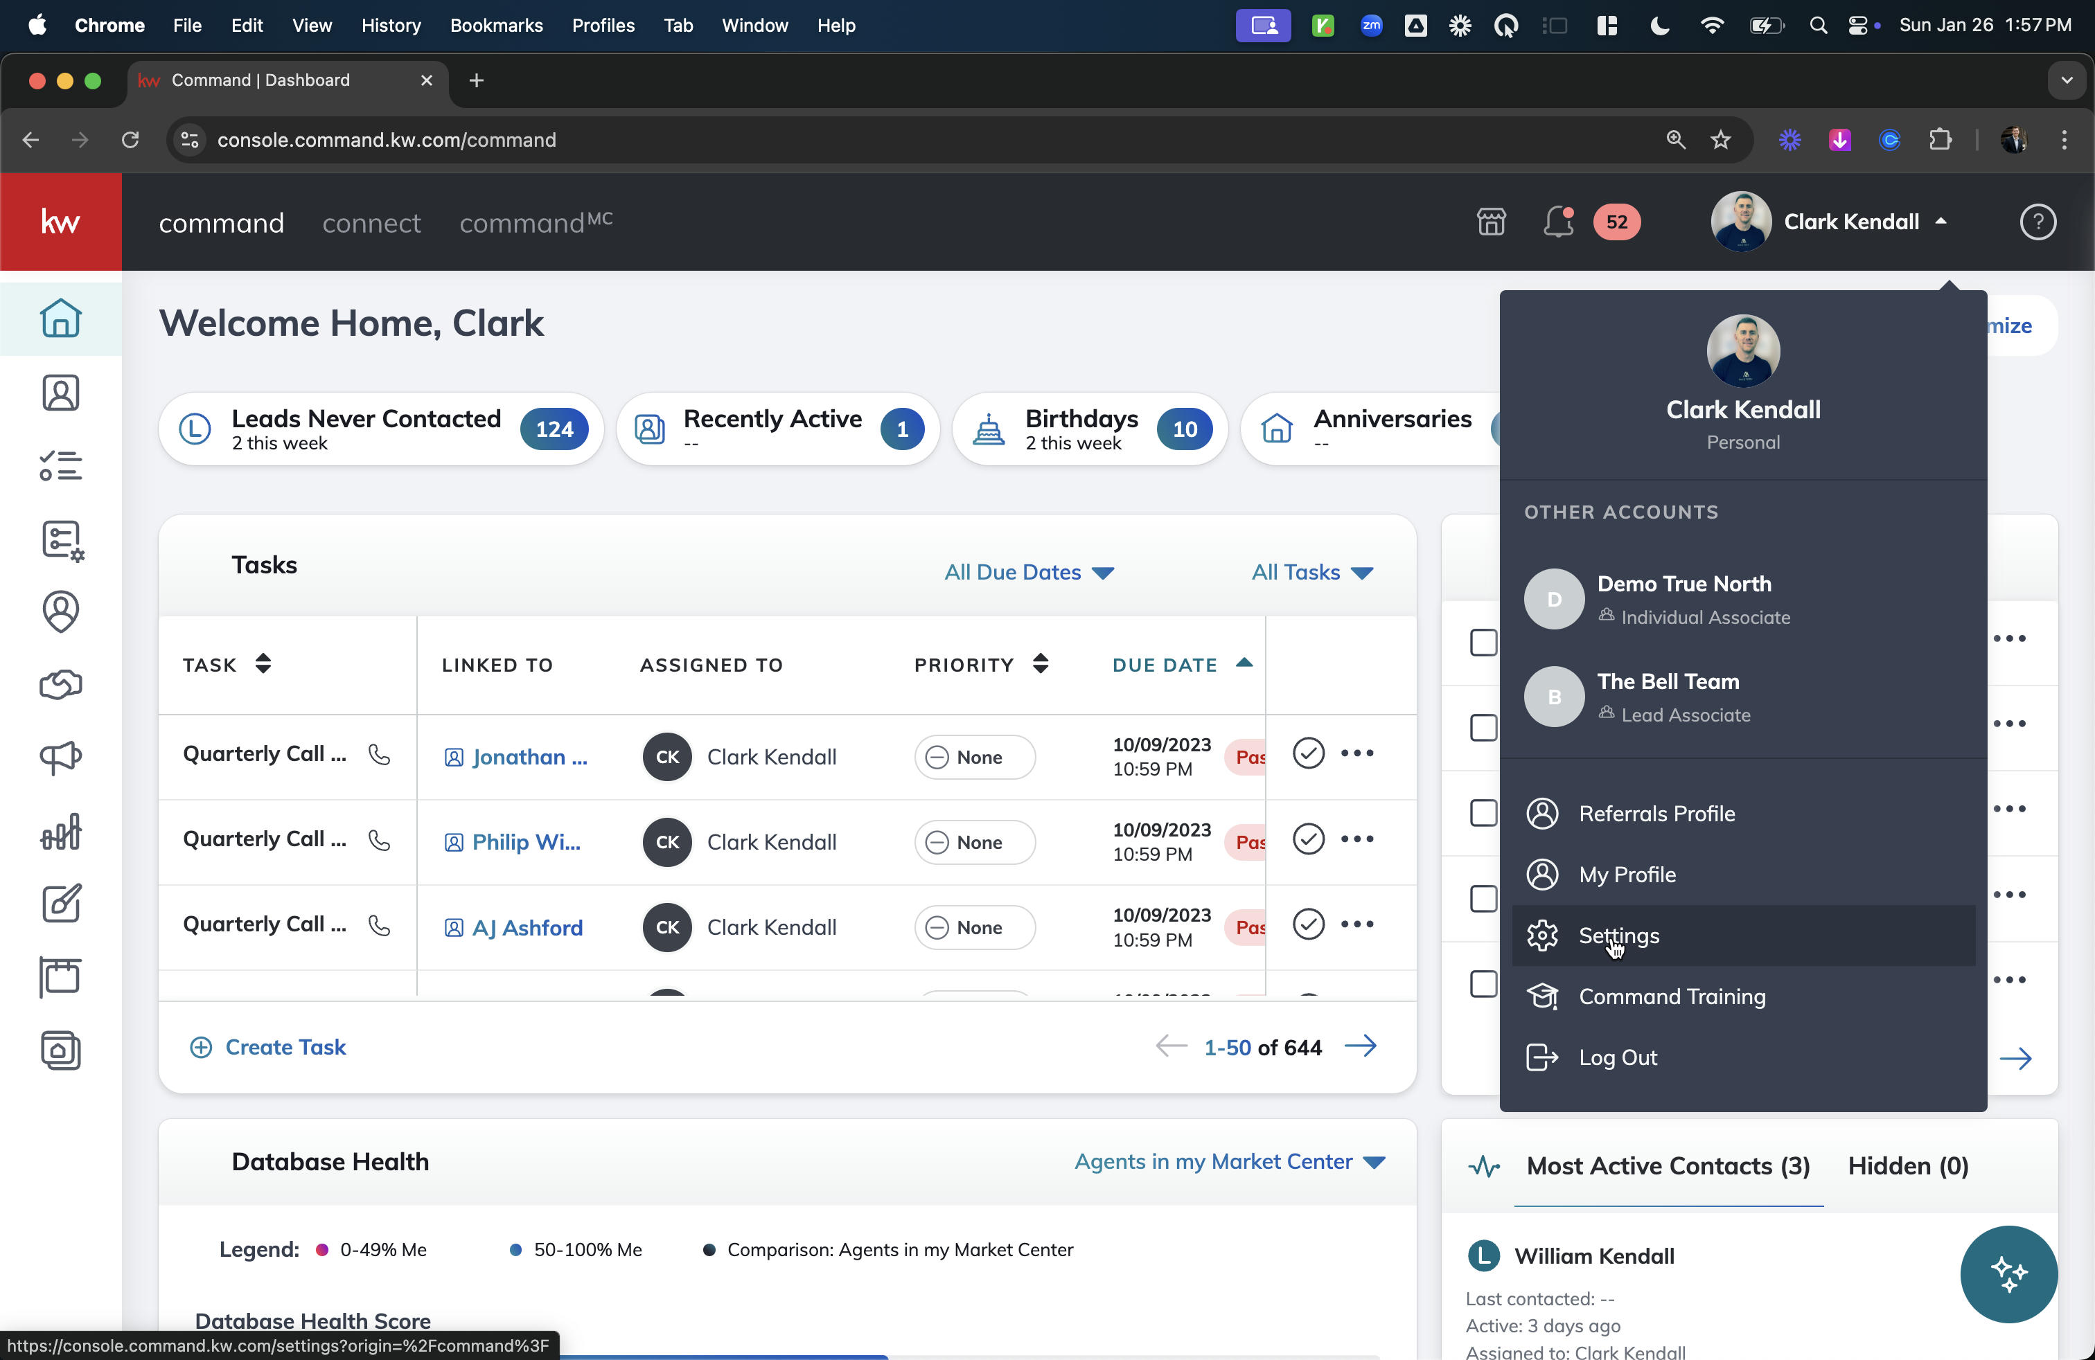Open the pencil Designs sidebar icon

tap(61, 904)
